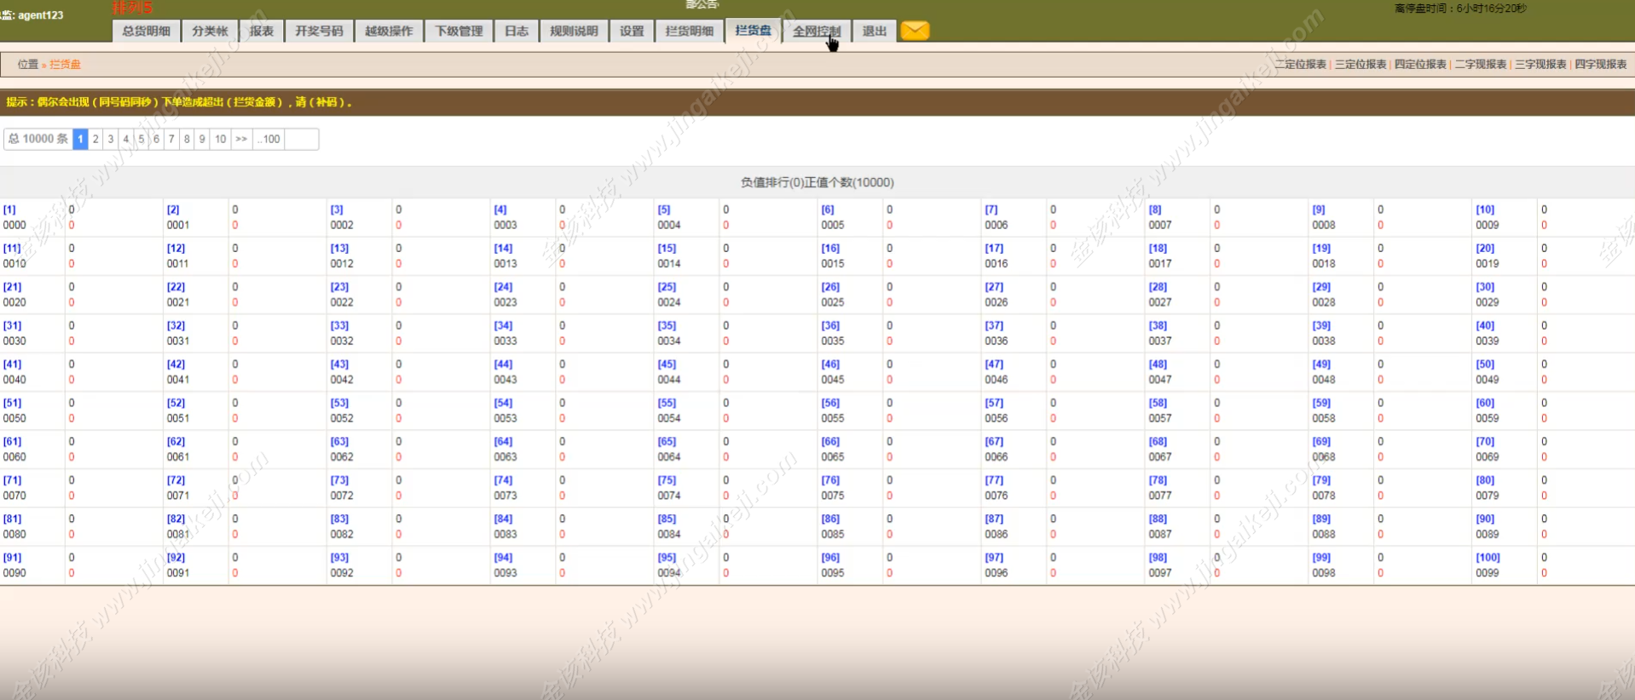Select the 越级操作 tab
Image resolution: width=1635 pixels, height=700 pixels.
(389, 31)
